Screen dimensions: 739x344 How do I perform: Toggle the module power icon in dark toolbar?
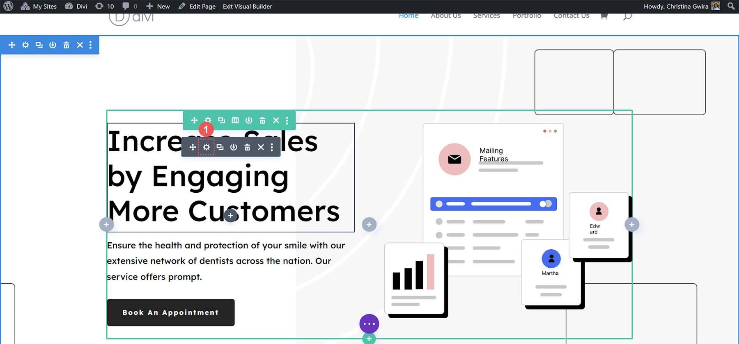tap(234, 147)
